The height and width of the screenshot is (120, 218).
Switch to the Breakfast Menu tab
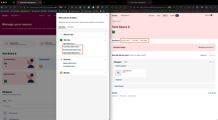click(x=125, y=41)
